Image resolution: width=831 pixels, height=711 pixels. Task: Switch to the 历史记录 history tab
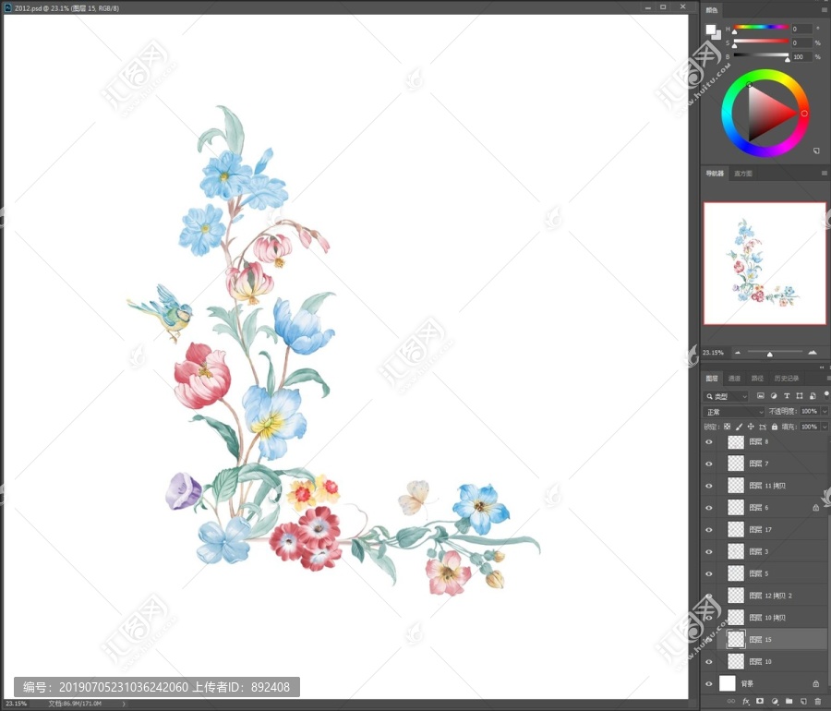(787, 379)
